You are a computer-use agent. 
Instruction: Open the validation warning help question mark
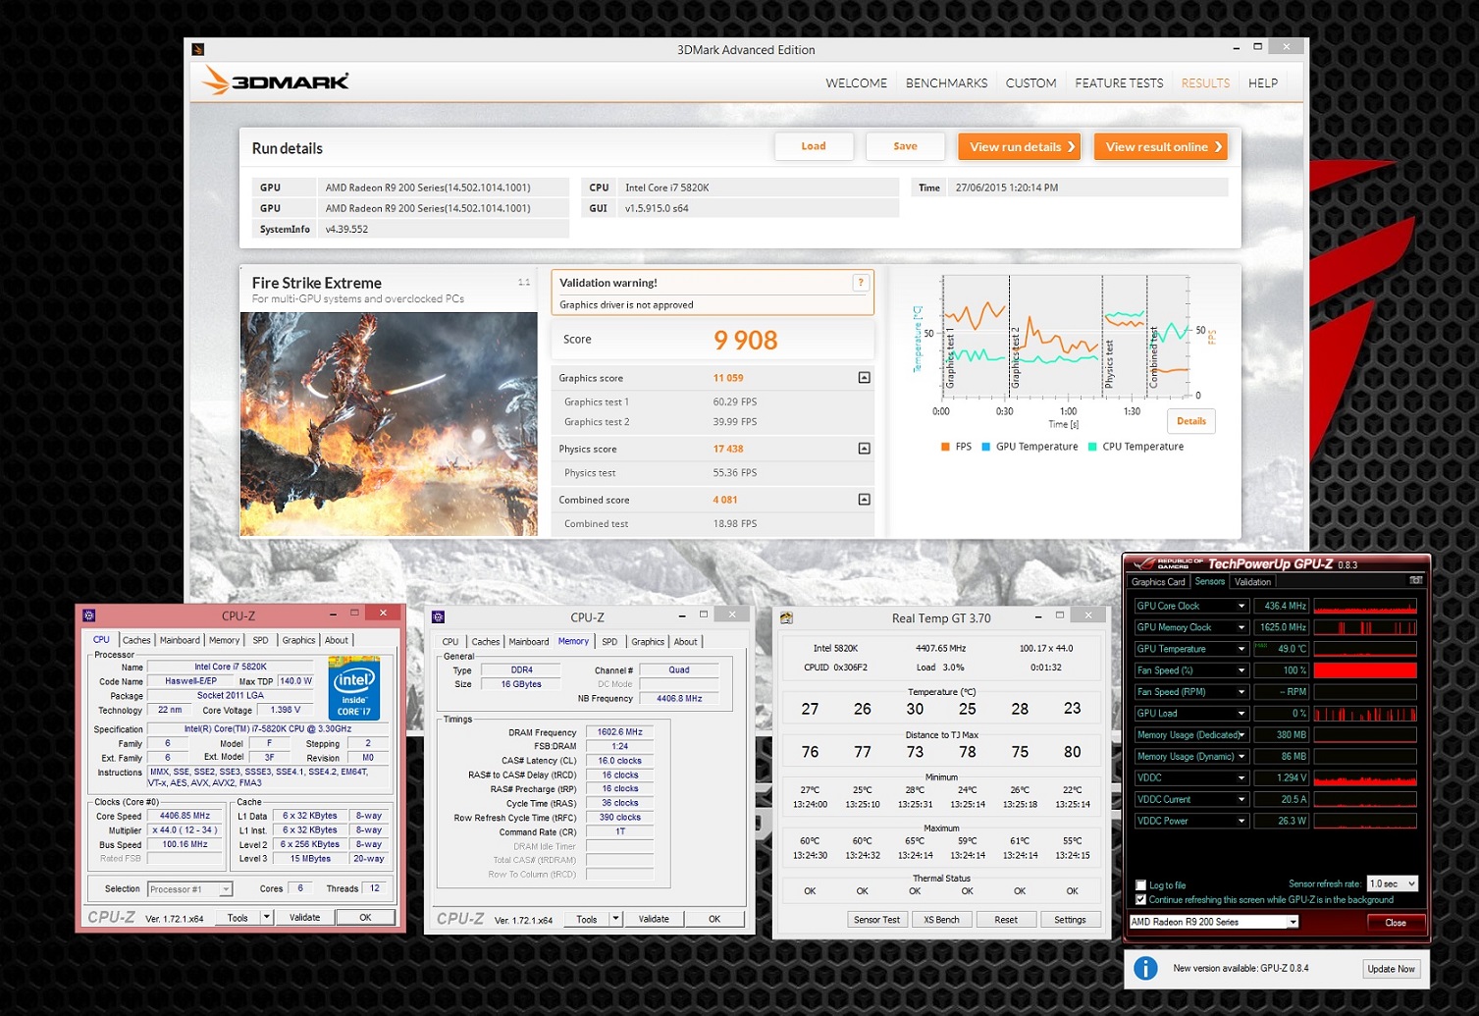(861, 283)
